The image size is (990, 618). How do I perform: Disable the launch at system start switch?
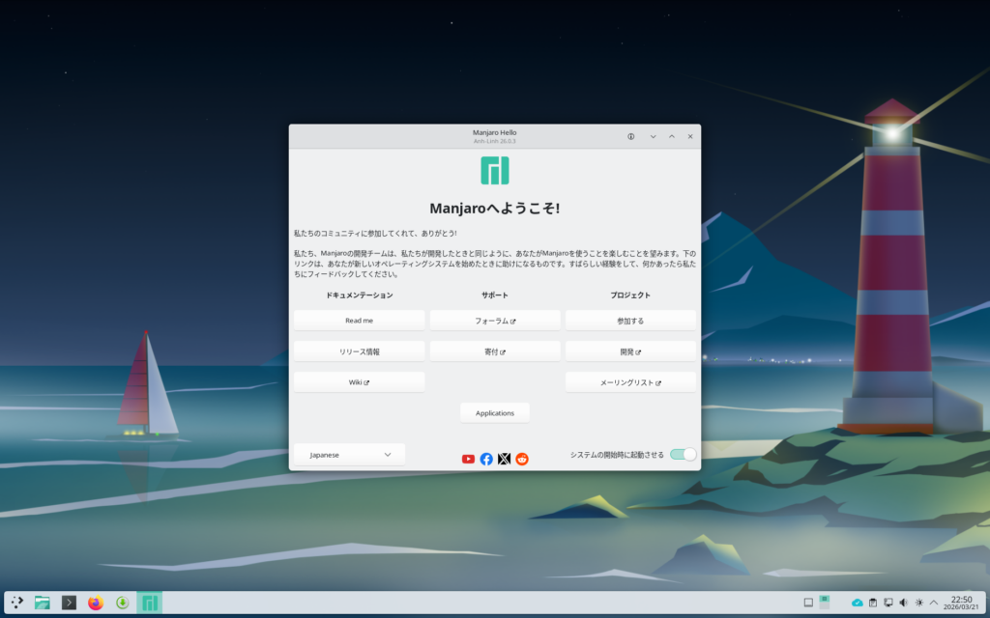pos(683,454)
